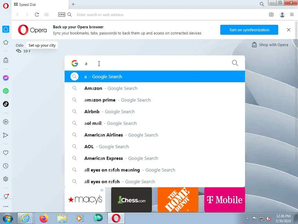
Task: Select the Speed Dial tab
Action: [x=40, y=5]
